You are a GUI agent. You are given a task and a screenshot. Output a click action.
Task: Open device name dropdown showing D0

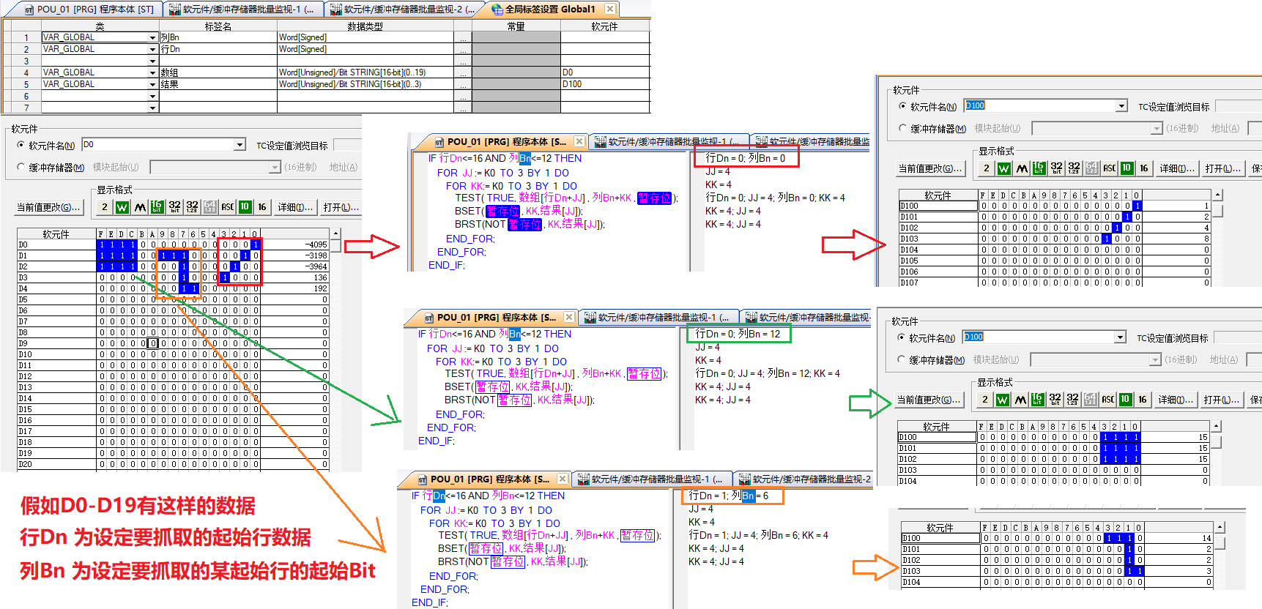point(240,145)
